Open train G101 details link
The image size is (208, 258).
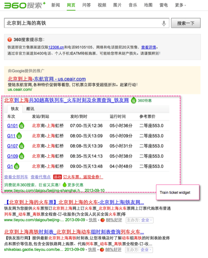tap(12, 126)
